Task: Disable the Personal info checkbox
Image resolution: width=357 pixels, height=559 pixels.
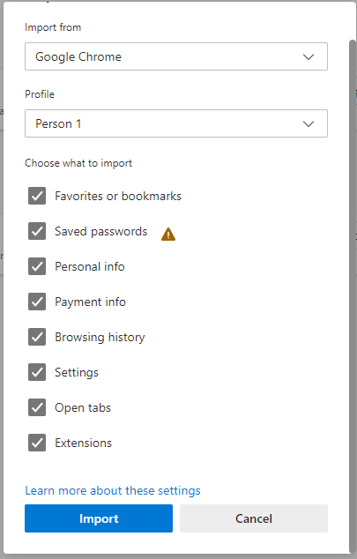Action: click(x=37, y=266)
